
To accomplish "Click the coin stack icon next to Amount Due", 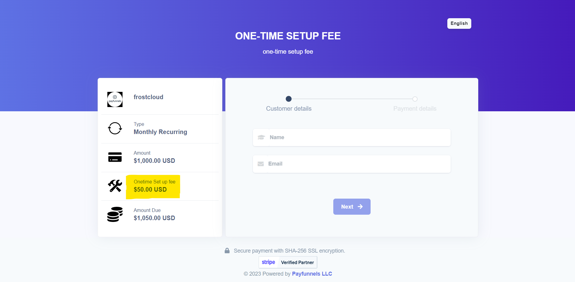I will [115, 214].
